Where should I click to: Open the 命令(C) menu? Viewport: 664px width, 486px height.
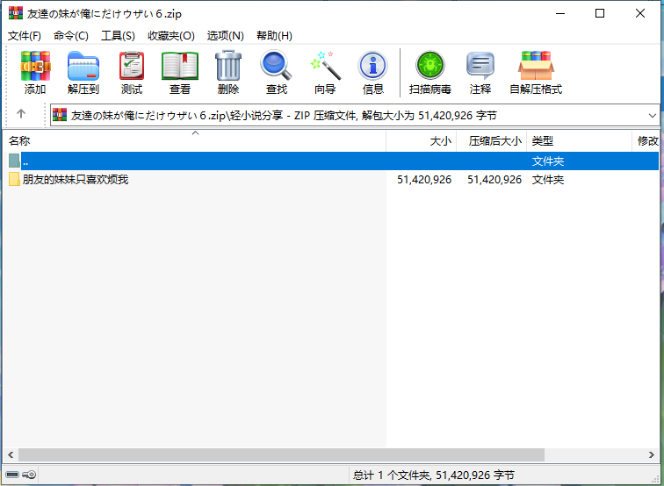point(71,36)
